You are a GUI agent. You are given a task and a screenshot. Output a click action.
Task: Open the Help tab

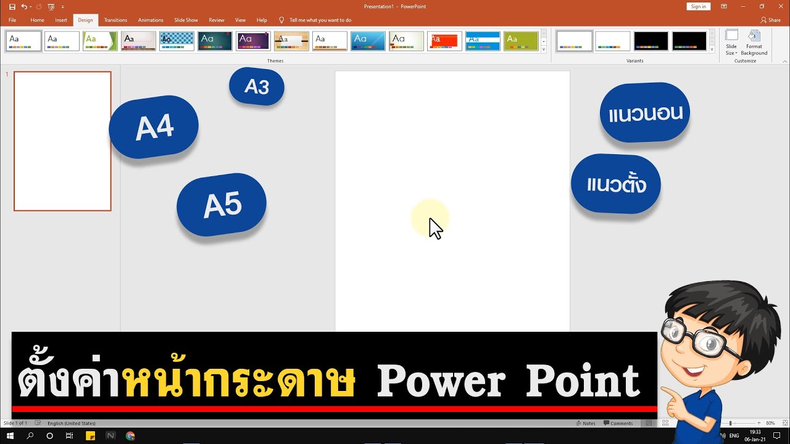pos(262,20)
